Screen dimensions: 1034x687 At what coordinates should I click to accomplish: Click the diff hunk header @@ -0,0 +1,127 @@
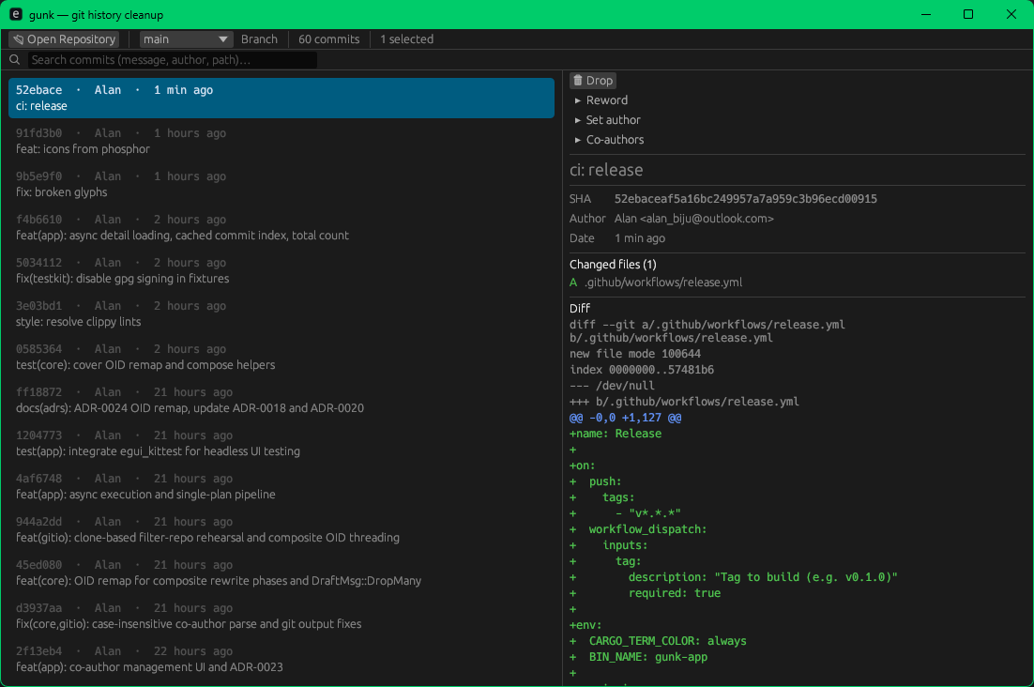pos(625,418)
